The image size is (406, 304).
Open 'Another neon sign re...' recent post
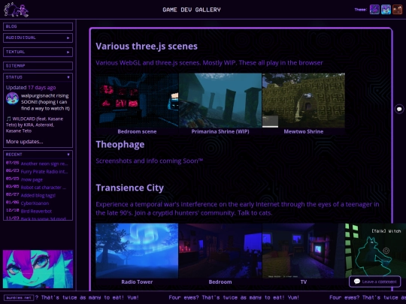pyautogui.click(x=44, y=164)
